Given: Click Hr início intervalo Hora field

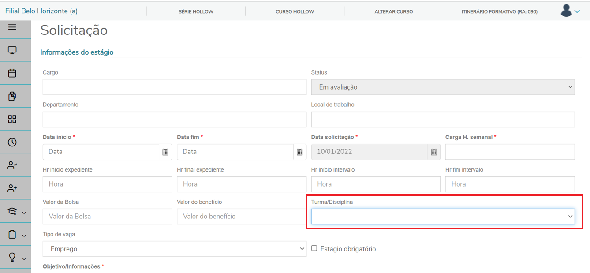Looking at the screenshot, I should (376, 184).
